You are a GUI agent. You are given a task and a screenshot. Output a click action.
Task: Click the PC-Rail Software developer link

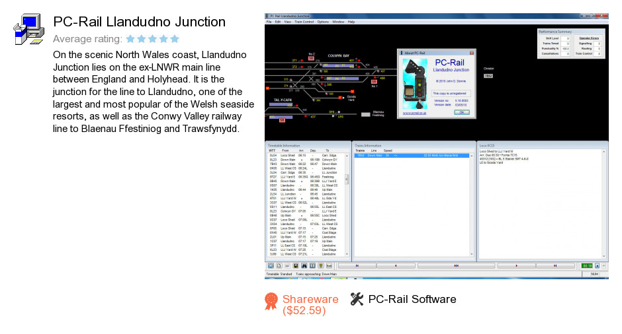[x=412, y=299]
